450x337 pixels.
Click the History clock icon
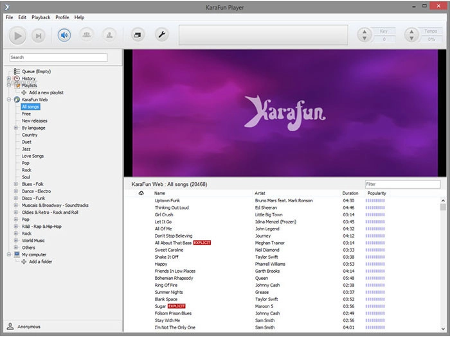click(x=17, y=78)
